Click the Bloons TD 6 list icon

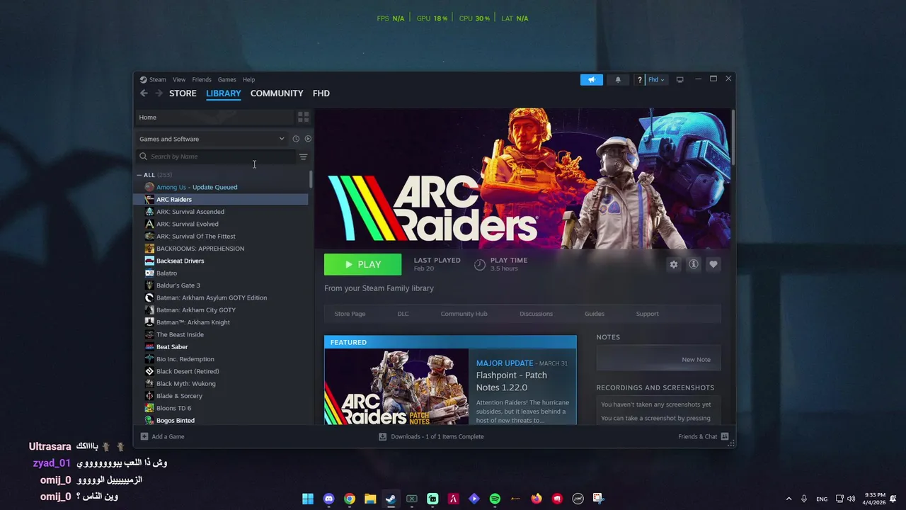(149, 408)
